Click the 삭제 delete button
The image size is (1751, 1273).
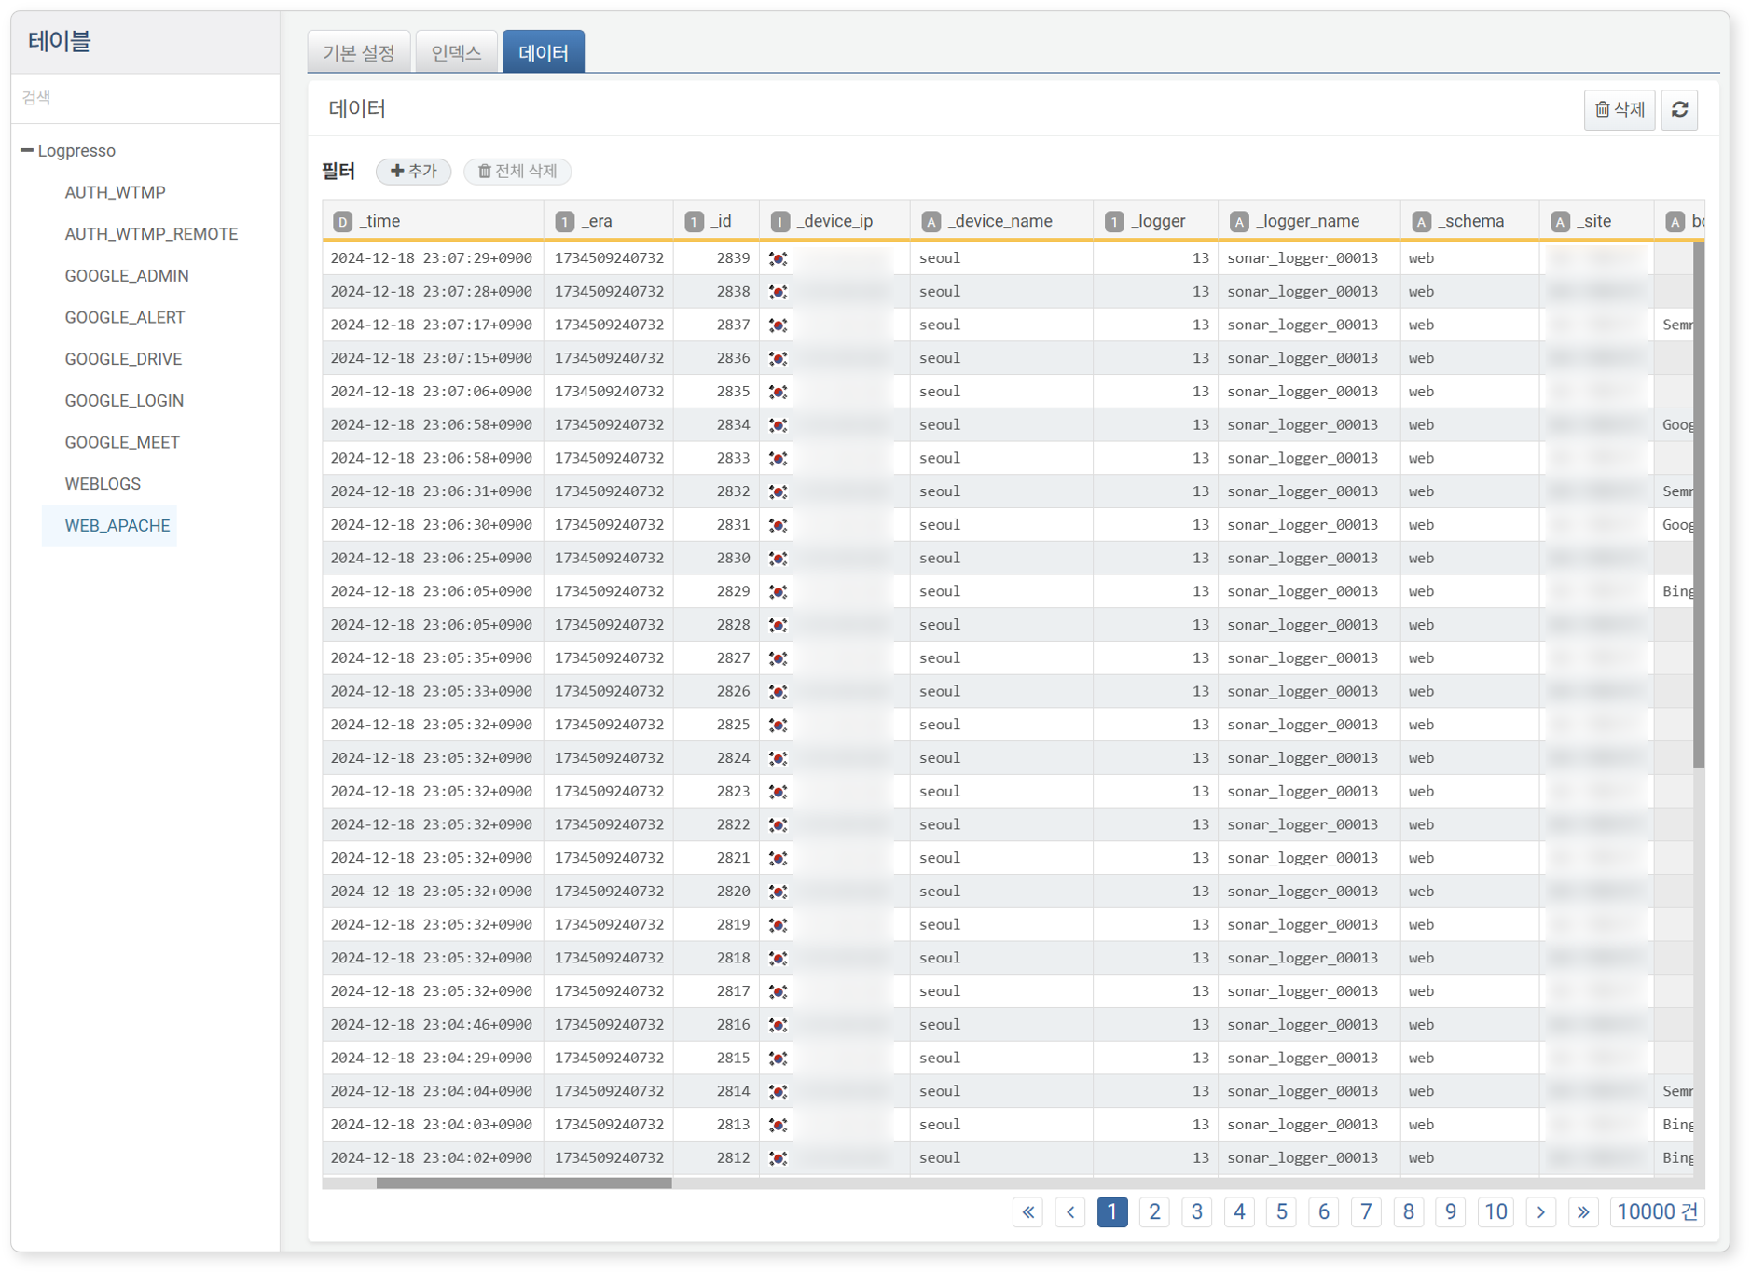click(1620, 110)
